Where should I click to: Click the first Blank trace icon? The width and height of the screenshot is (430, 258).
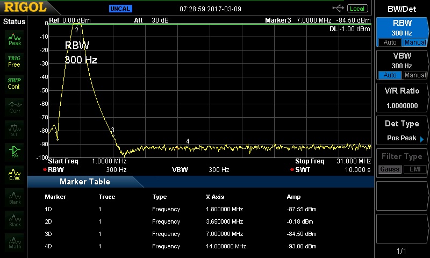click(15, 198)
